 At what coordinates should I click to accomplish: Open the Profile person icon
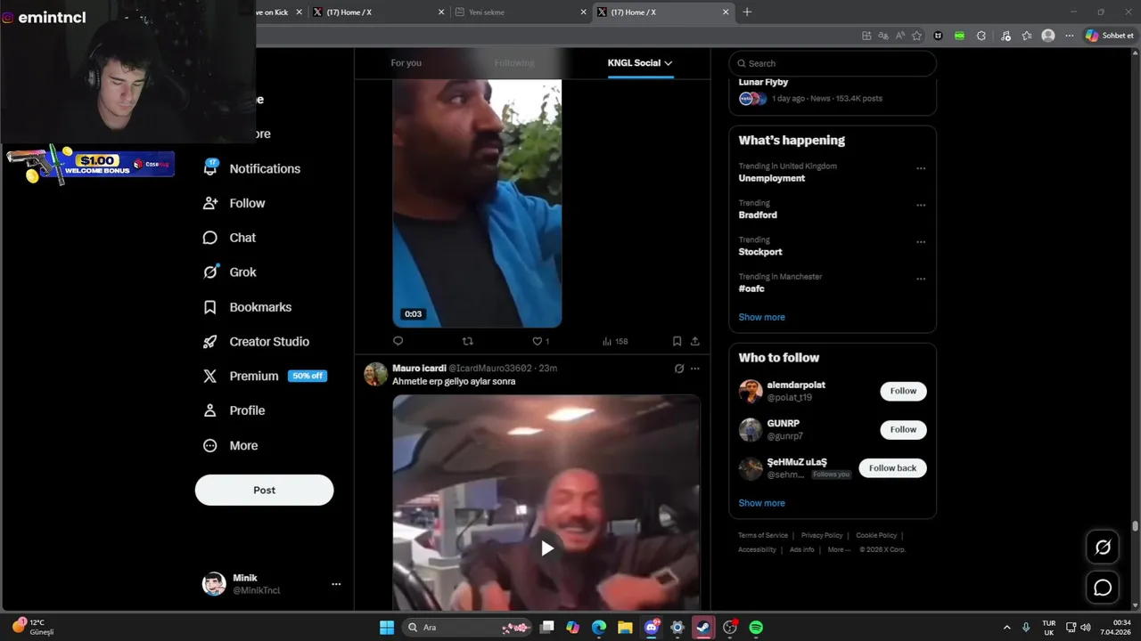click(210, 410)
